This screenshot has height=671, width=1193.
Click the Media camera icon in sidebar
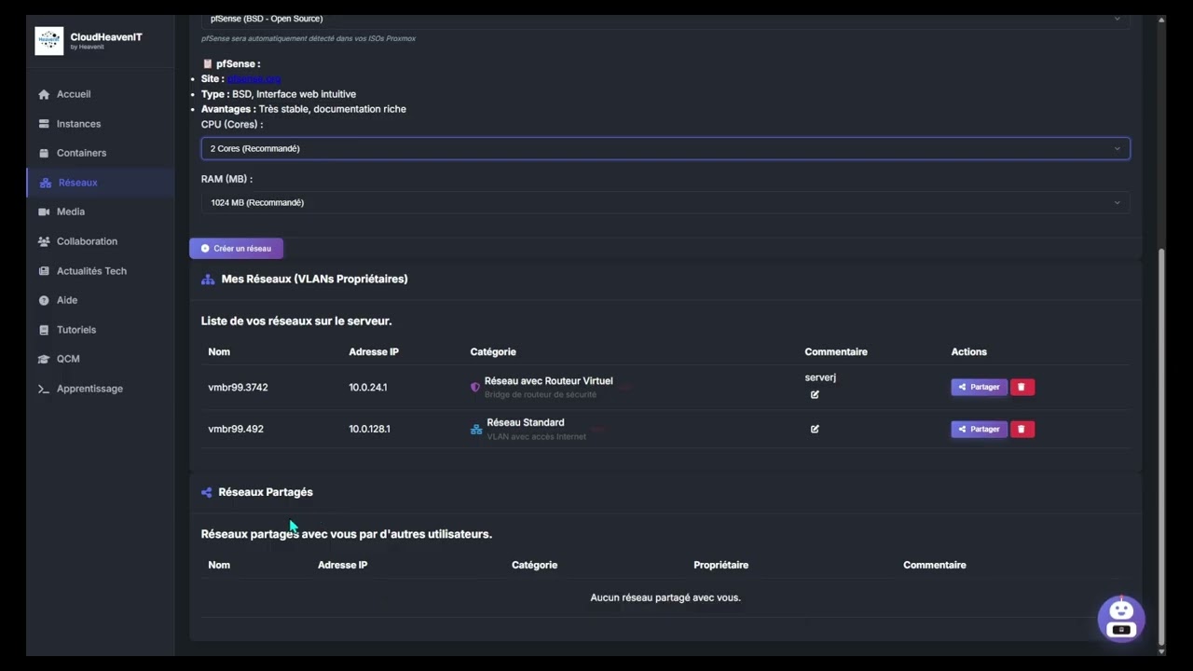click(x=44, y=212)
